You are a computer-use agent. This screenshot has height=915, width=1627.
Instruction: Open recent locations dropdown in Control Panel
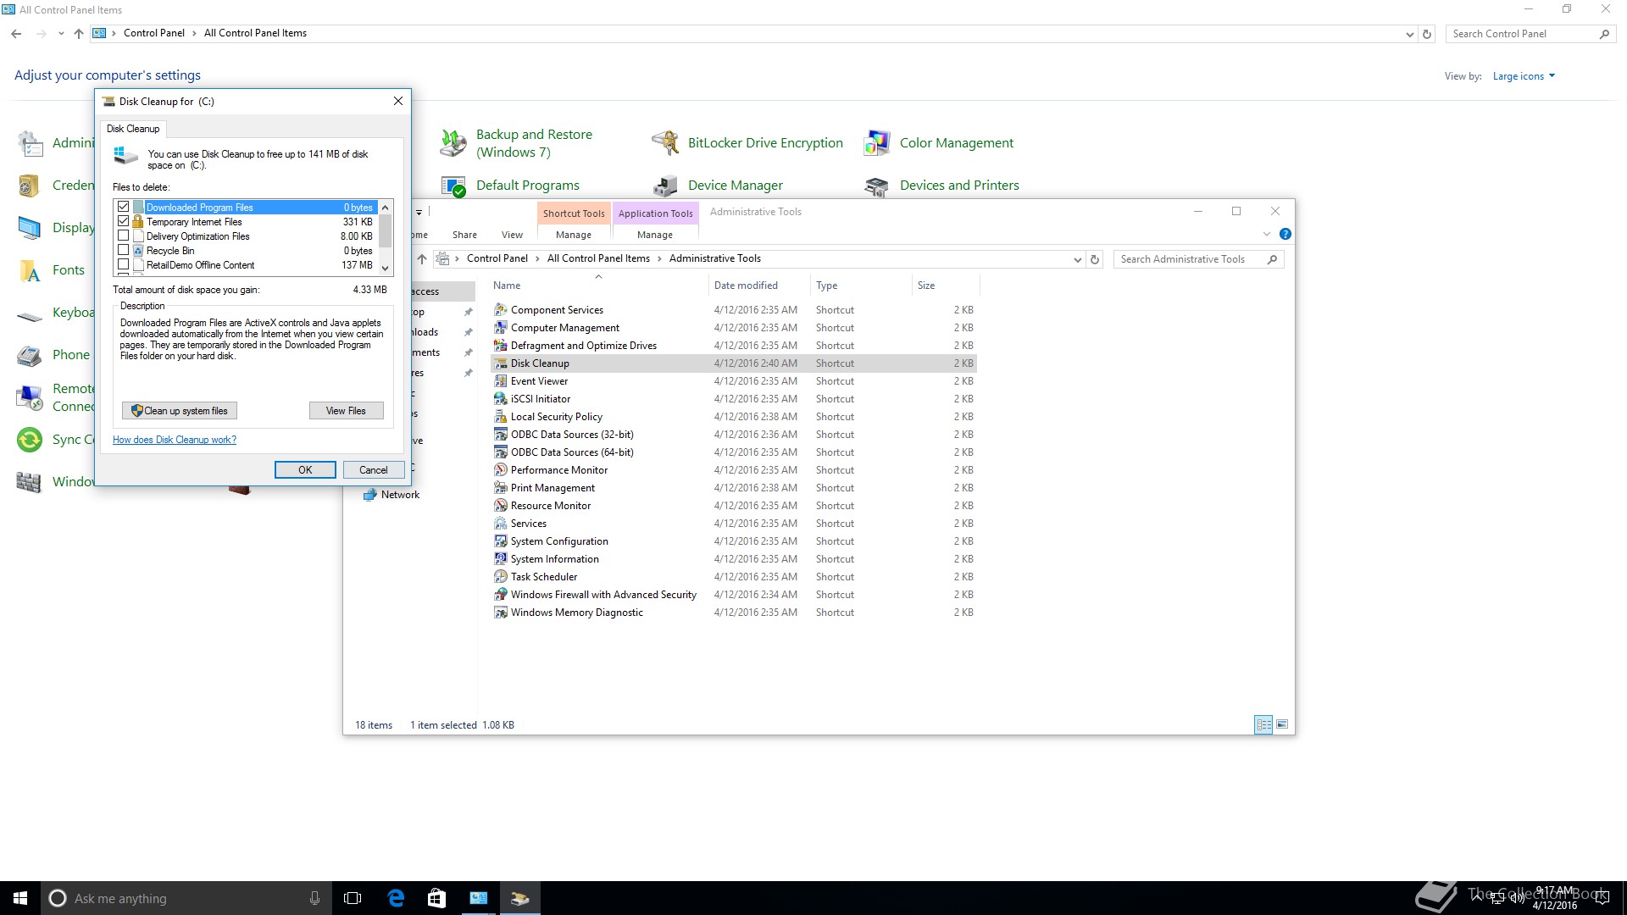pos(61,34)
